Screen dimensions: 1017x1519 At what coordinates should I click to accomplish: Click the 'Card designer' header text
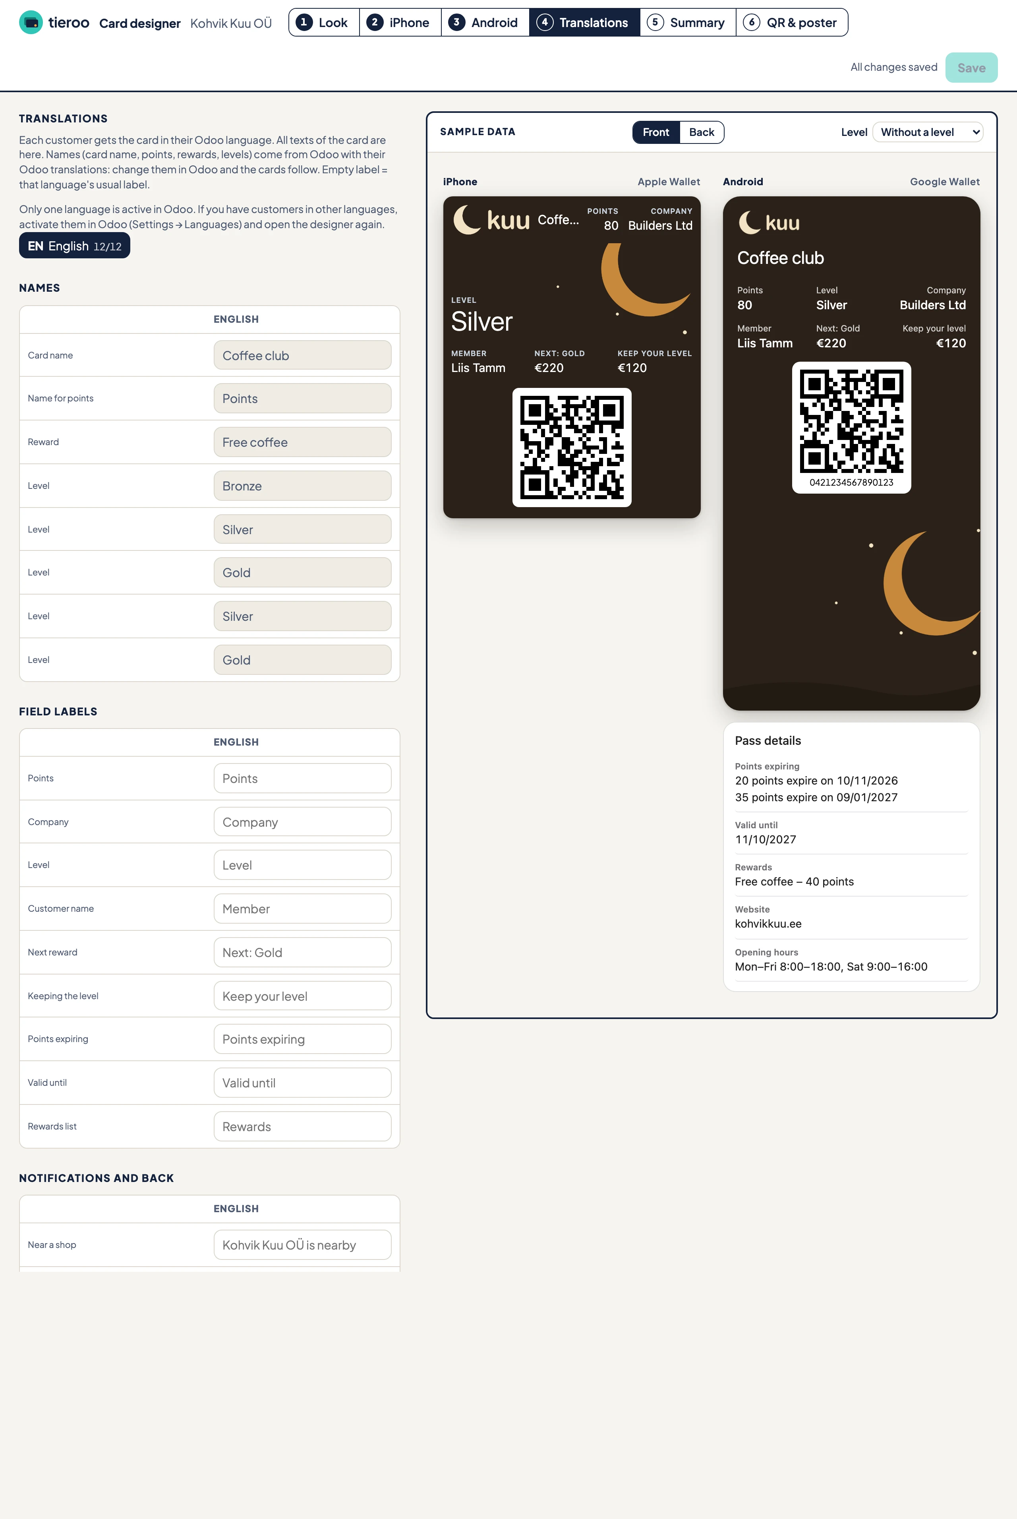[139, 23]
